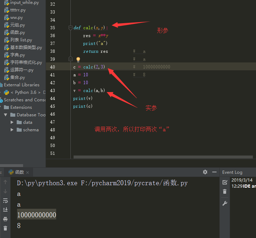256x238 pixels.
Task: Select the schema folder icon
Action: [x=19, y=130]
